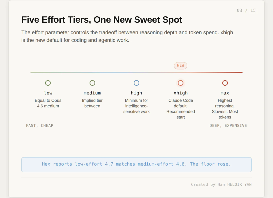This screenshot has height=198, width=273.
Task: Click the DEEP, EXPENSIVE caption
Action: (228, 126)
